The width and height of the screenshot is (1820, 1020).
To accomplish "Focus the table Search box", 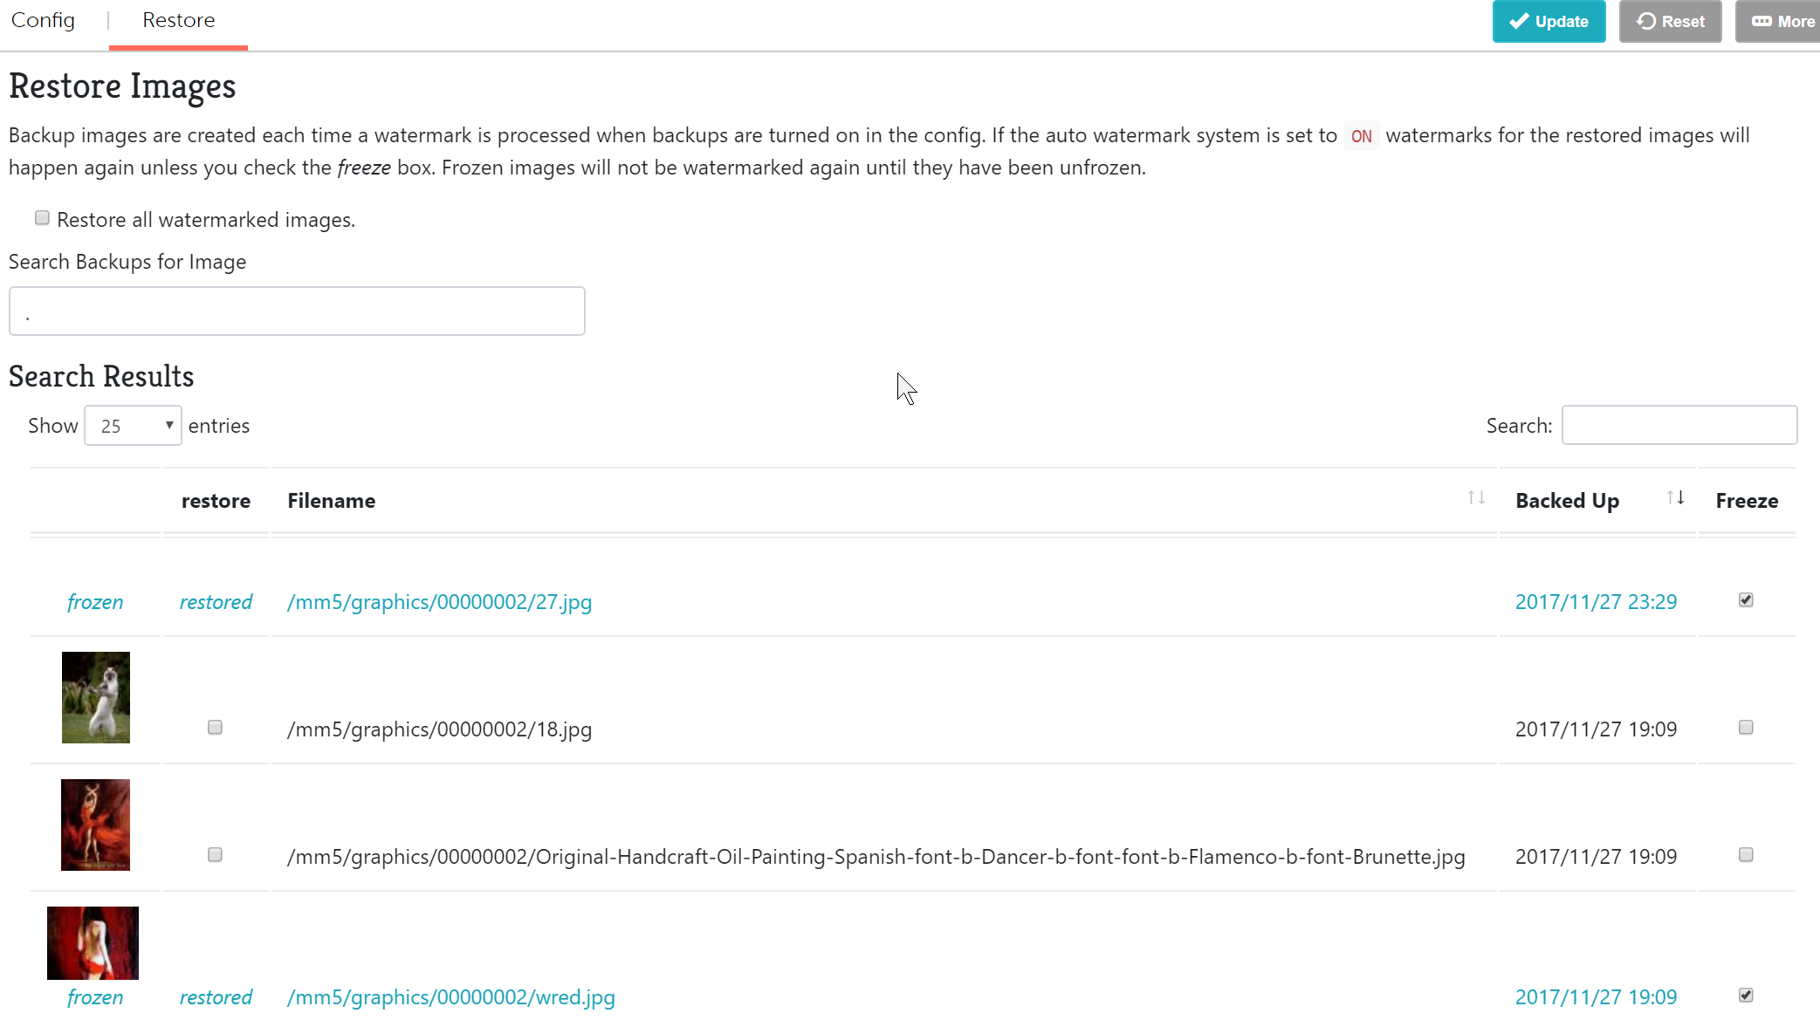I will coord(1679,426).
